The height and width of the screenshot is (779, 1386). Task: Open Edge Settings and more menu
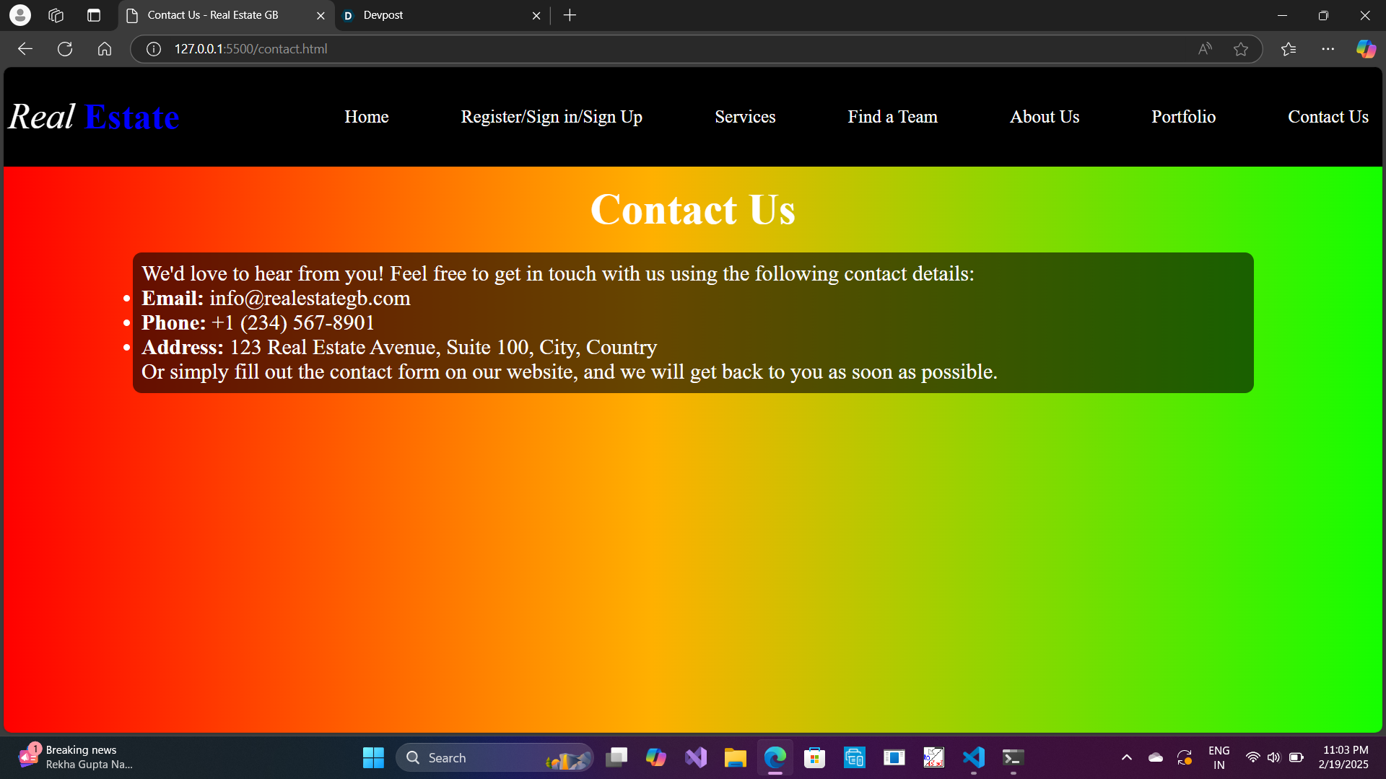[1328, 49]
